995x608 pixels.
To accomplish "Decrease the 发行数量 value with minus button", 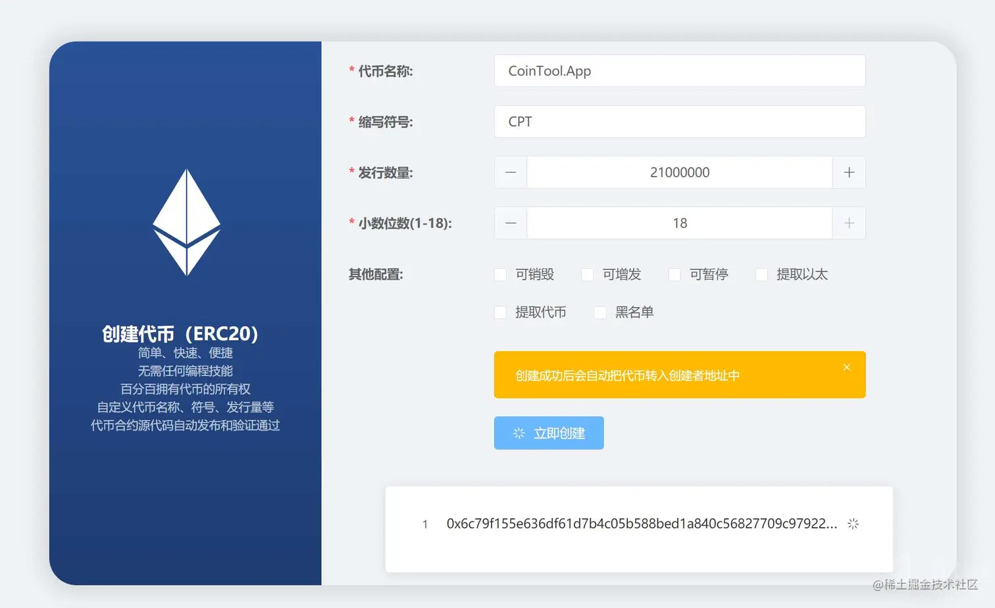I will (511, 172).
